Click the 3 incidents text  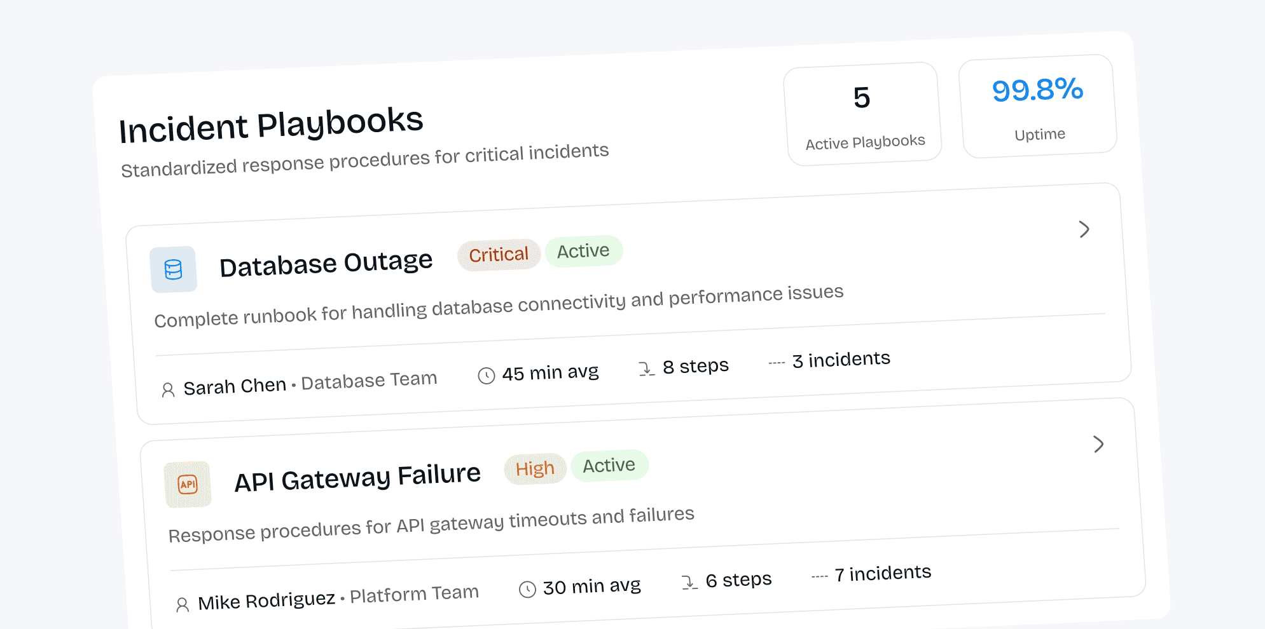click(841, 360)
